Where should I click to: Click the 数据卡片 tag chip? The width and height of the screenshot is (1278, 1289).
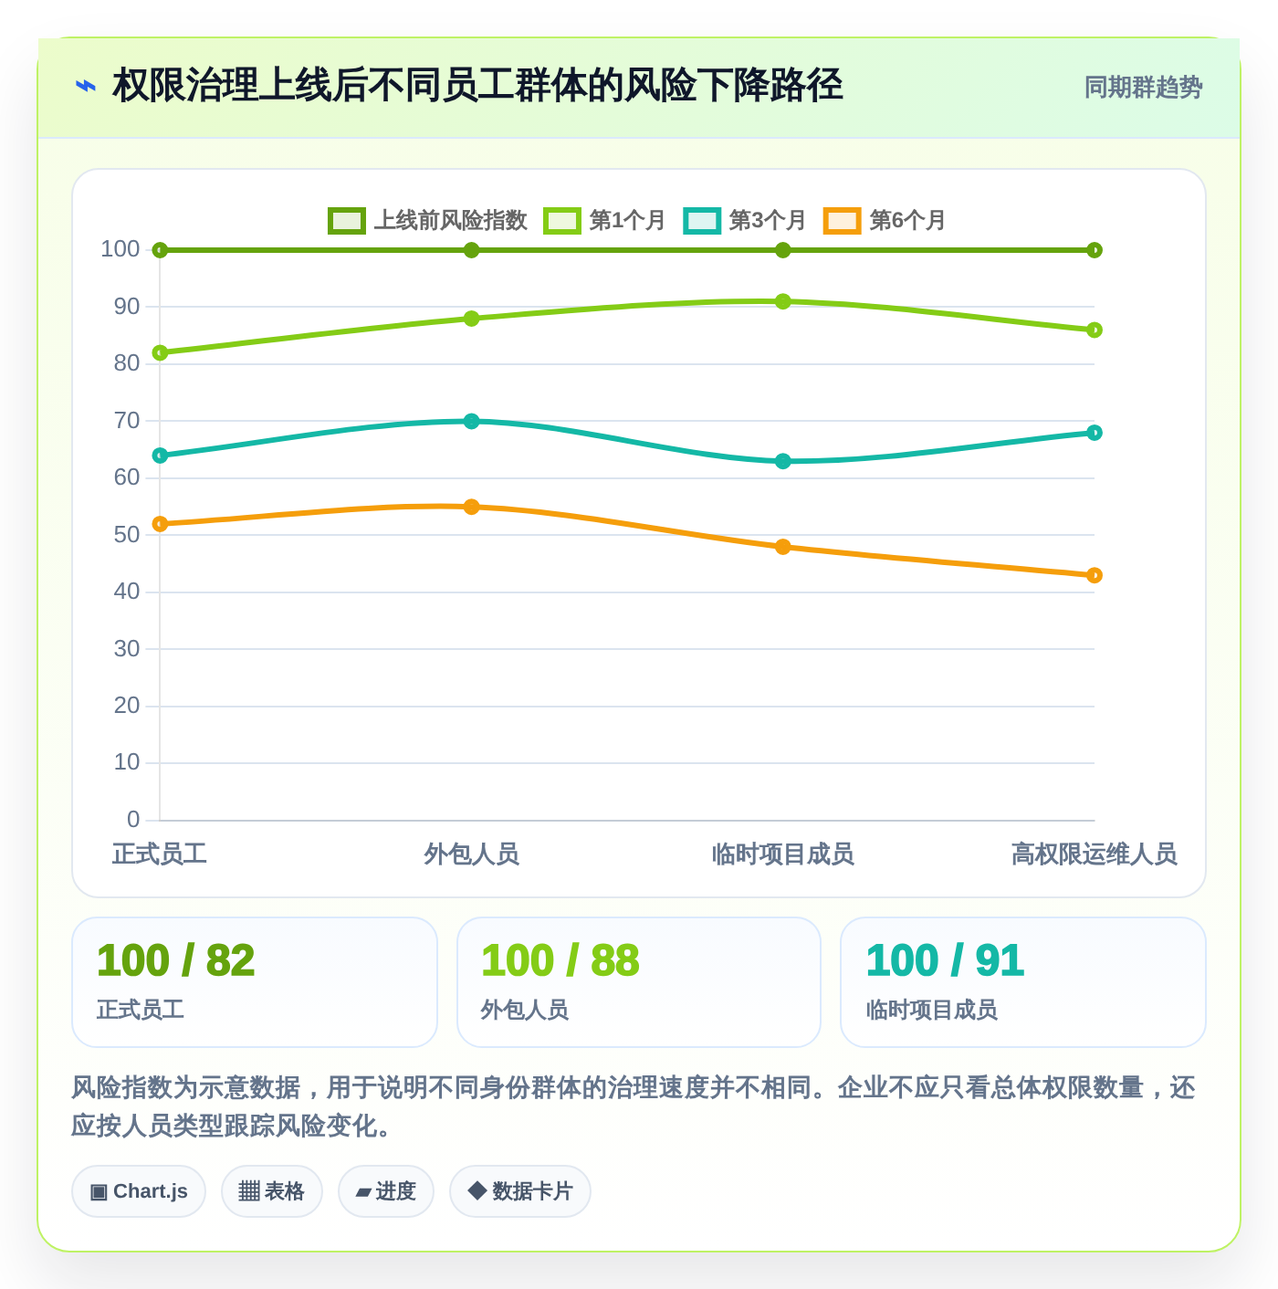(x=520, y=1191)
